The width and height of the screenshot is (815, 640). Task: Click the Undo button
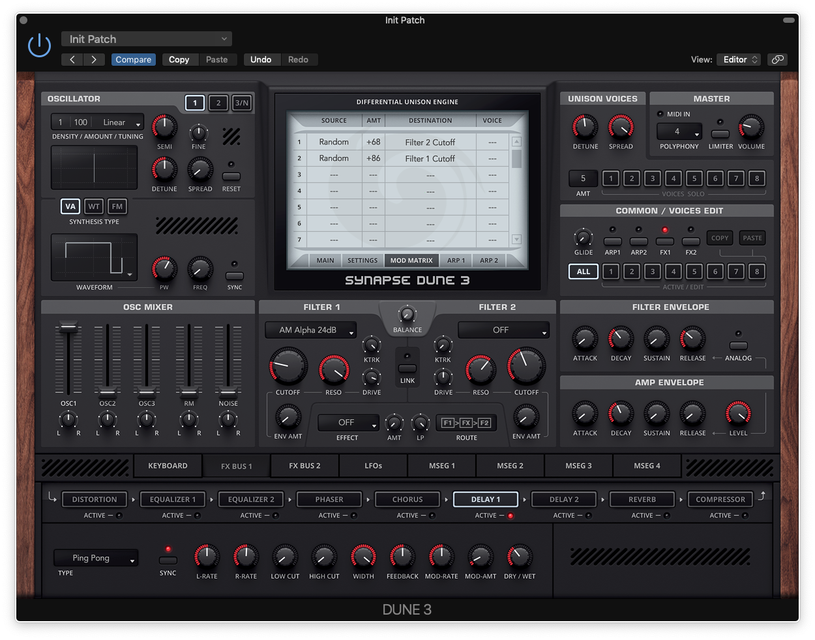pyautogui.click(x=261, y=59)
